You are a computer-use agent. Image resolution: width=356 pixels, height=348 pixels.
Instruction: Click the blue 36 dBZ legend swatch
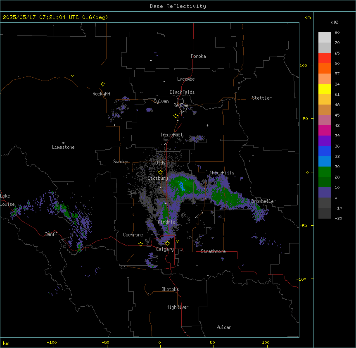pyautogui.click(x=325, y=151)
